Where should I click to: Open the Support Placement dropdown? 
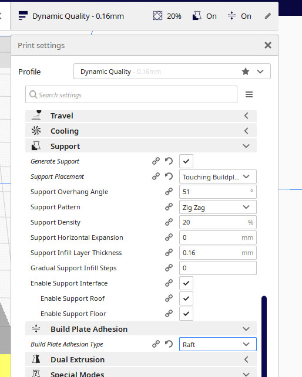pos(218,176)
